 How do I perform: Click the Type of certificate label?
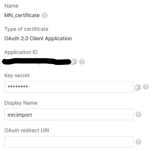point(26,29)
